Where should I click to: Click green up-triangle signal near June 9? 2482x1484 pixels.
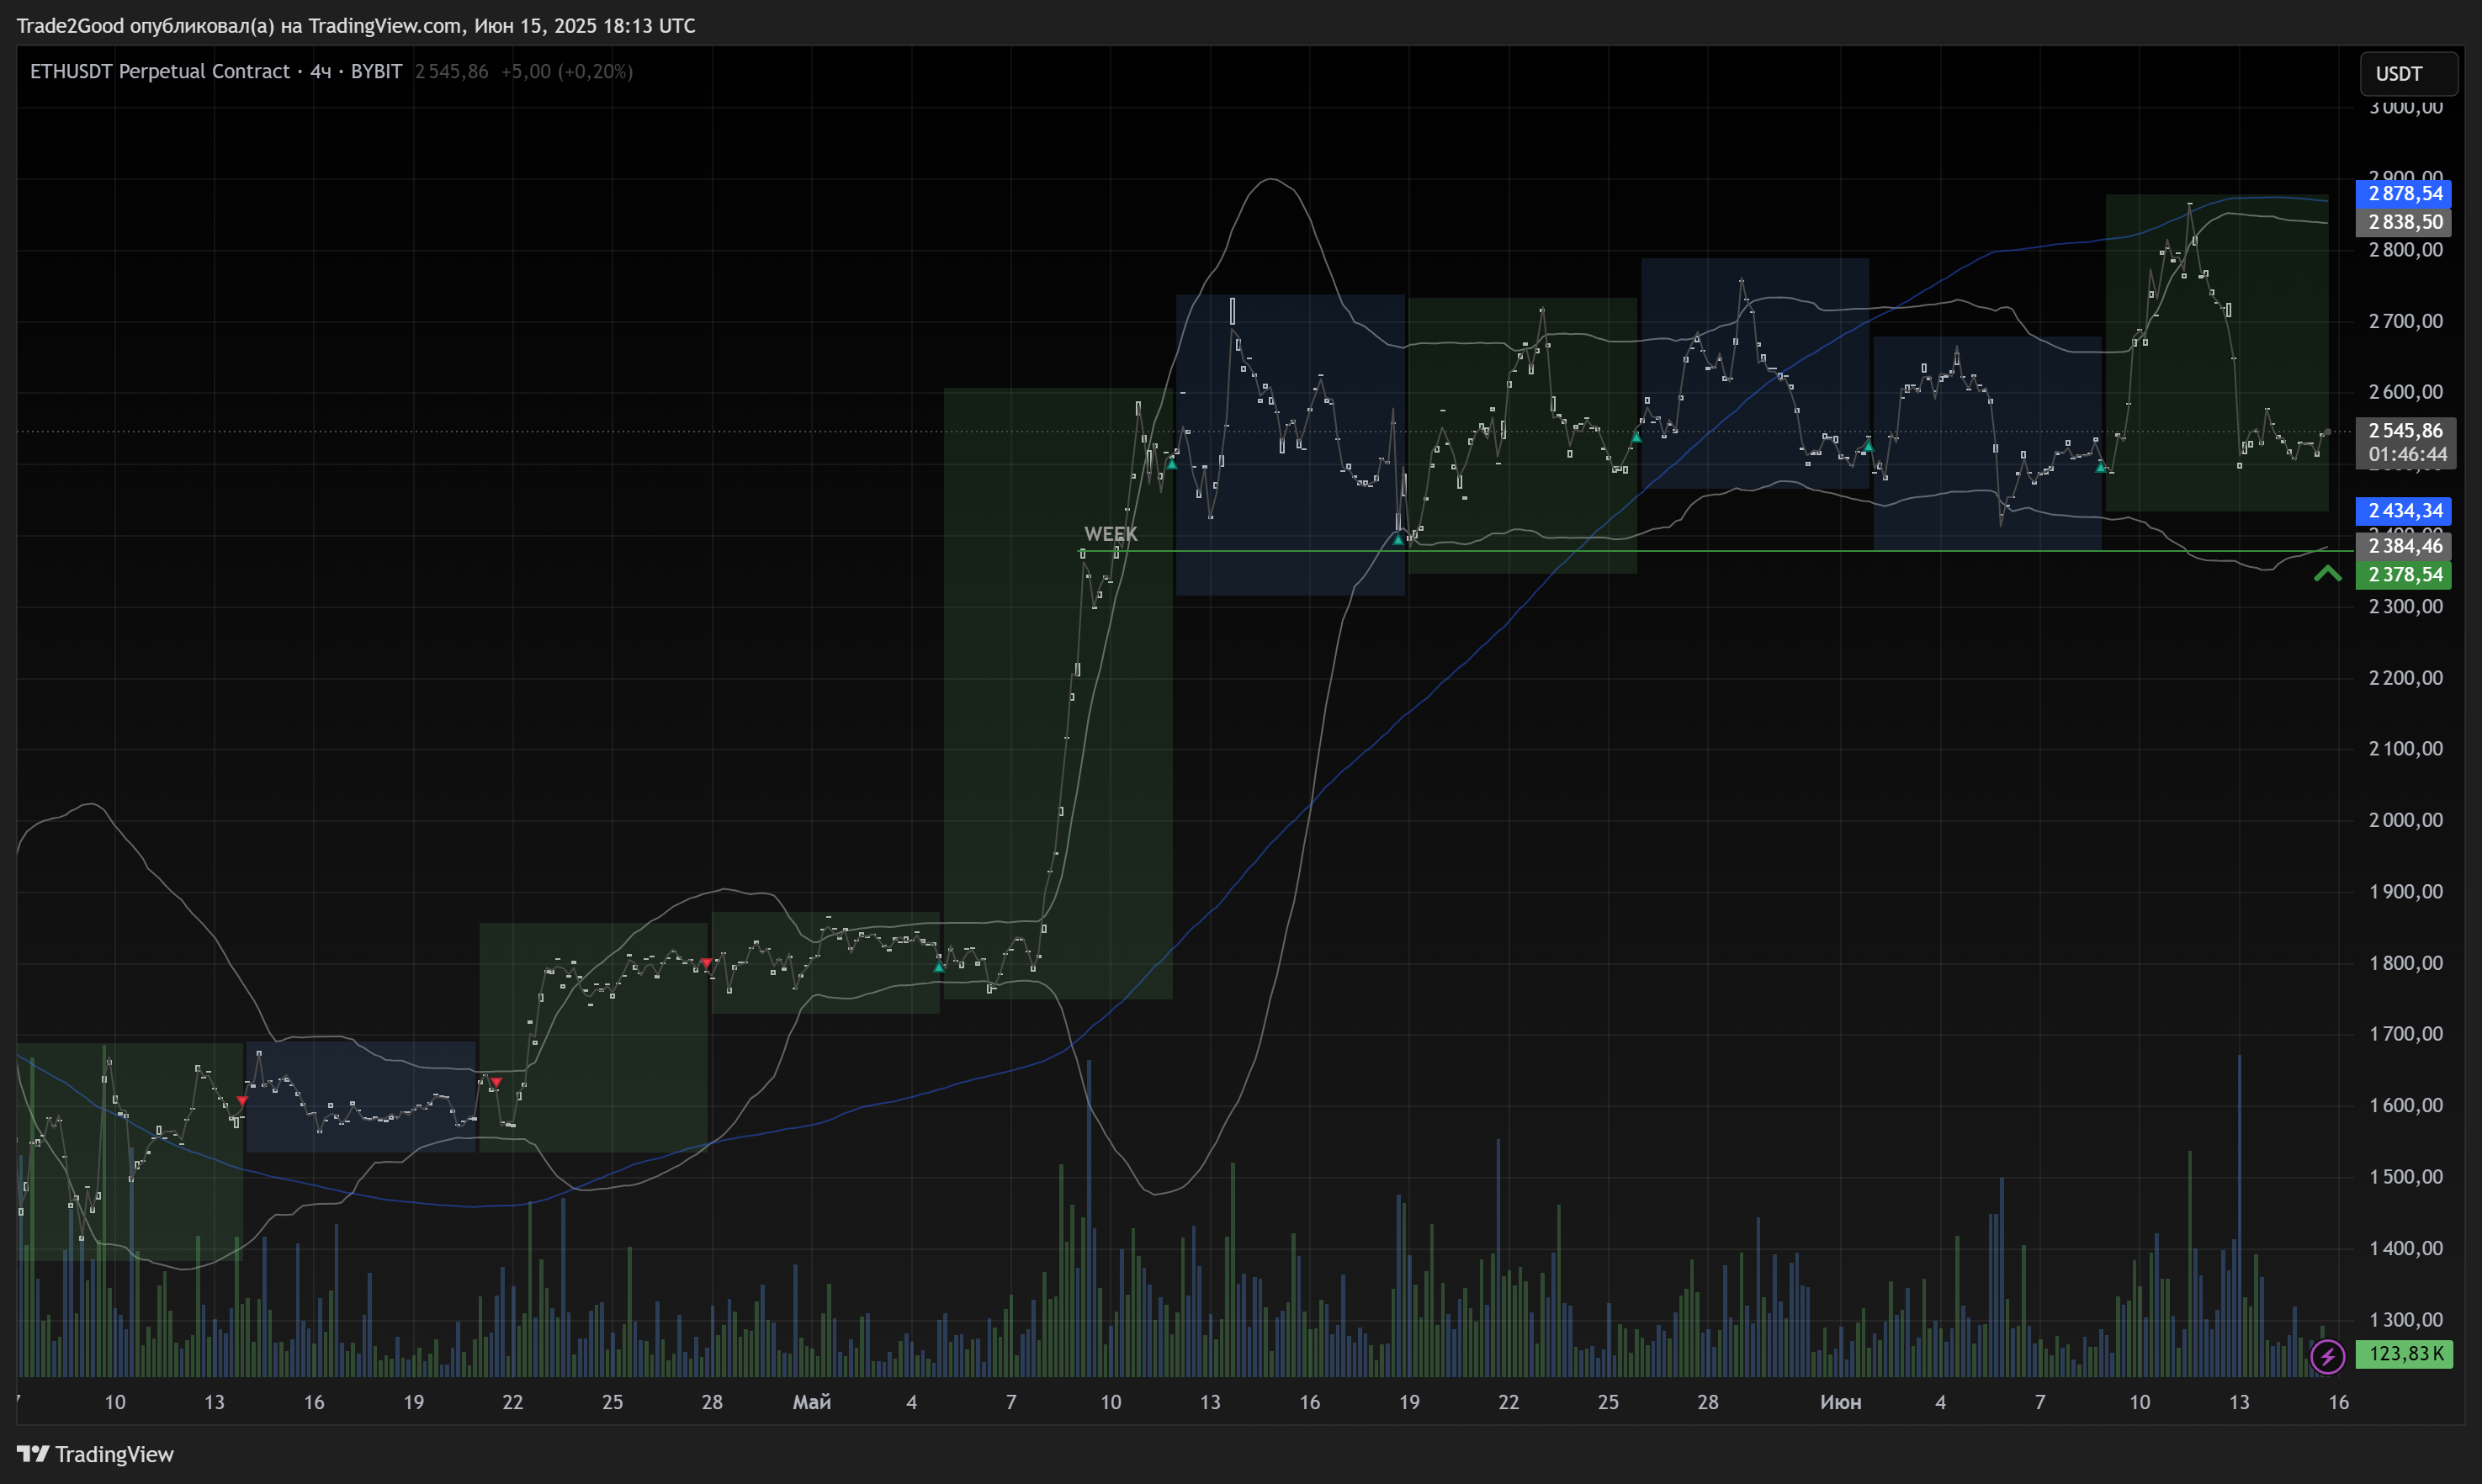click(x=2100, y=467)
